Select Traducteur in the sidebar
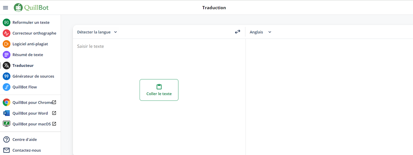This screenshot has width=413, height=155. (30, 66)
